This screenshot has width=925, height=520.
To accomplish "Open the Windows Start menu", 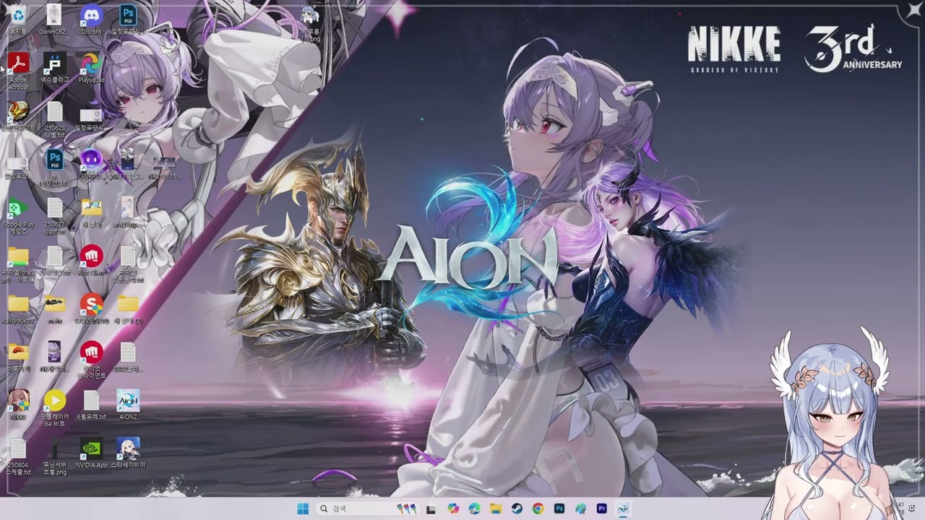I will (303, 508).
